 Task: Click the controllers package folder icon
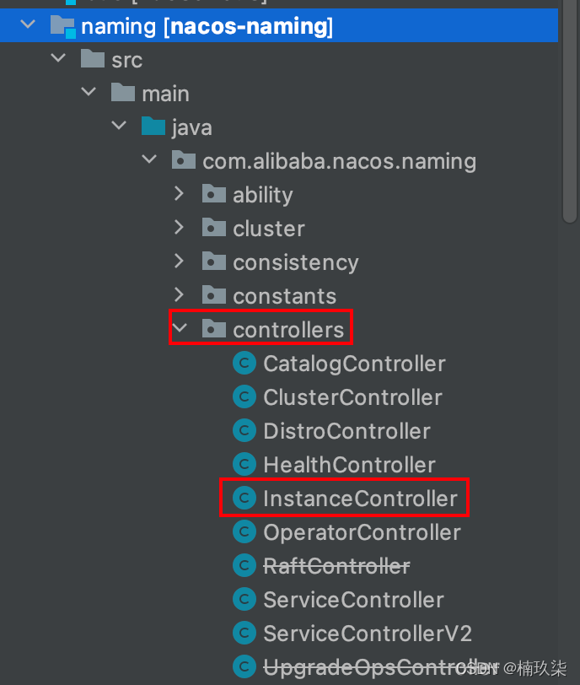click(214, 330)
